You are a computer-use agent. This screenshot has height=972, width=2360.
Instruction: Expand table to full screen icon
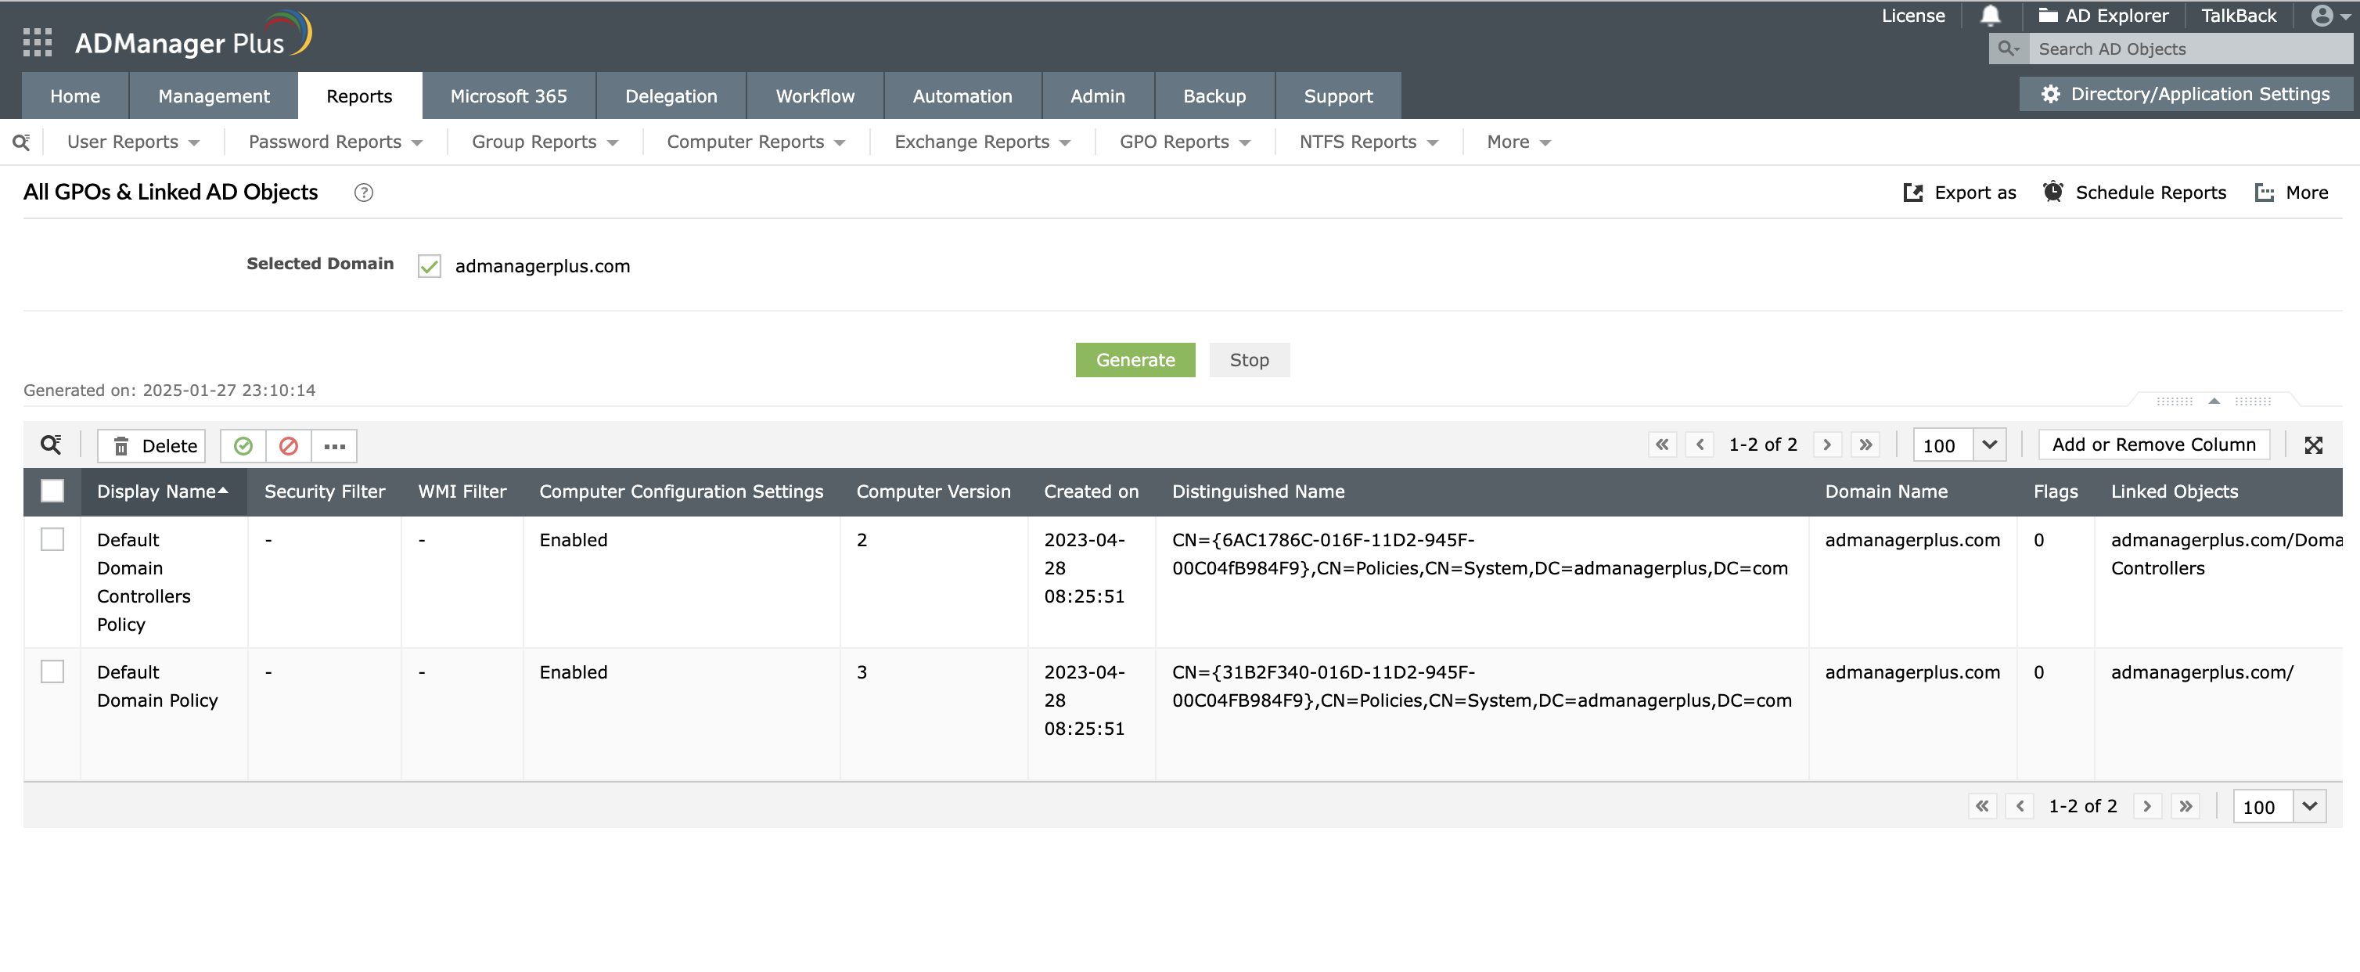[2313, 445]
